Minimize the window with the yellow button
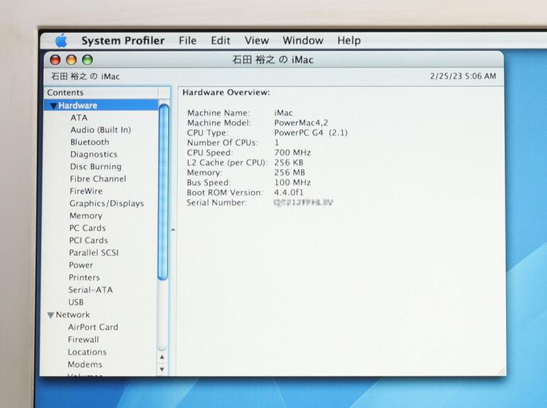Image resolution: width=547 pixels, height=408 pixels. [x=71, y=60]
